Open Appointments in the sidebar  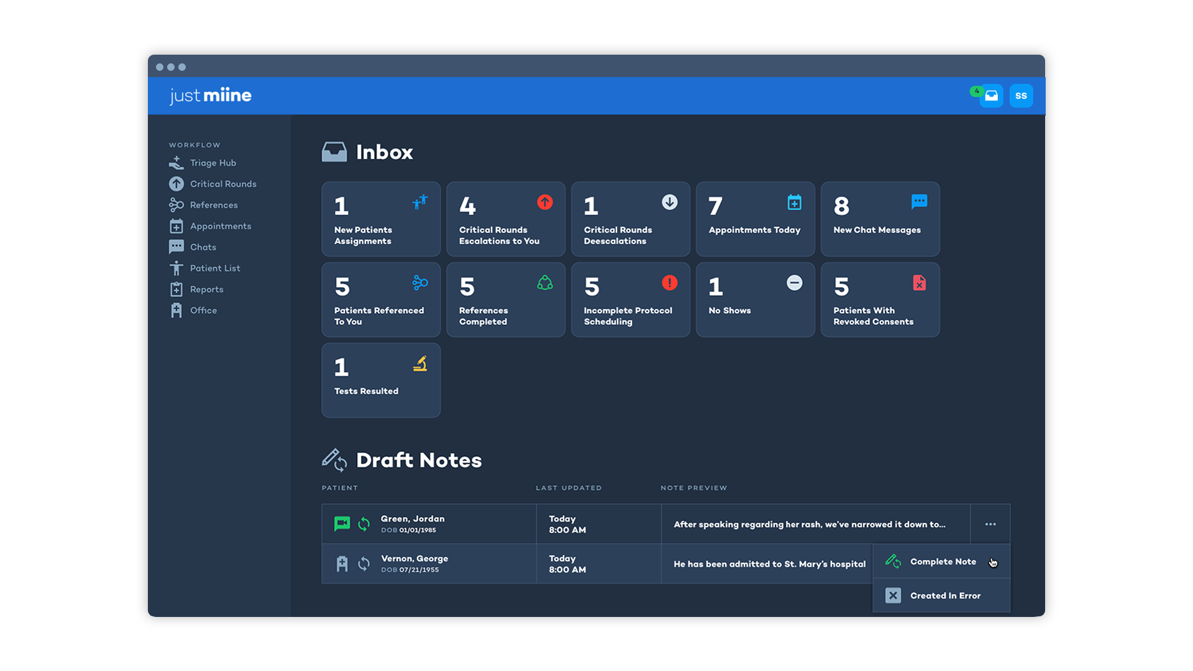[x=221, y=226]
